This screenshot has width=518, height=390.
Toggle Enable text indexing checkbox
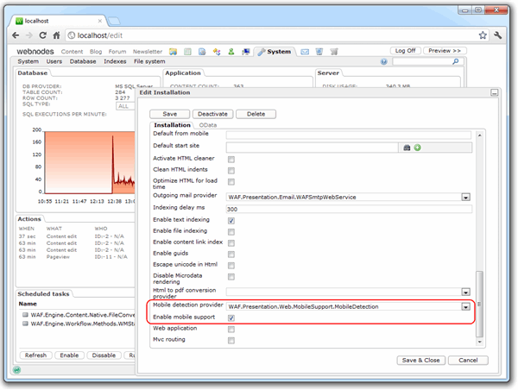[231, 221]
